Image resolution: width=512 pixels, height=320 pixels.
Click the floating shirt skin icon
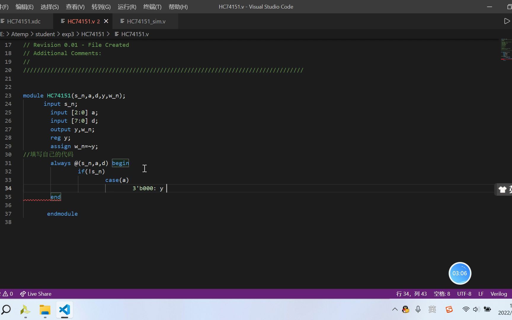pos(502,190)
